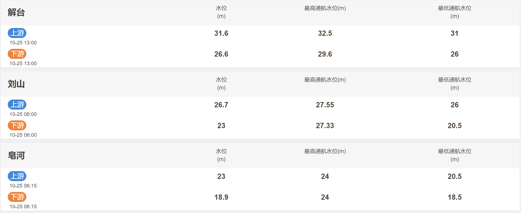Click the 解台 downstream 下游 badge

click(17, 54)
